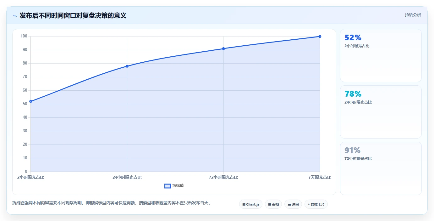
Task: Click the 趋势分析 label in header
Action: 413,15
